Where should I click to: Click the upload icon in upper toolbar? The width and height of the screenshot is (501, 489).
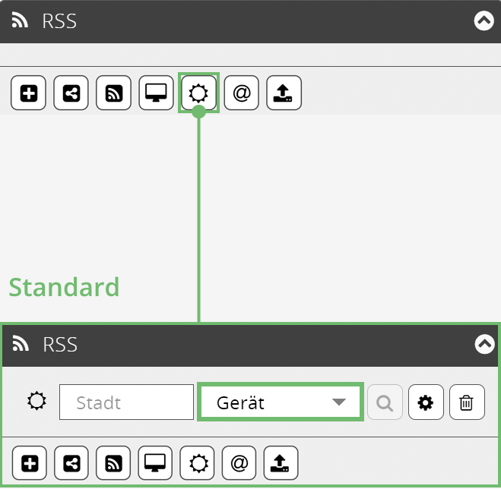pyautogui.click(x=284, y=93)
